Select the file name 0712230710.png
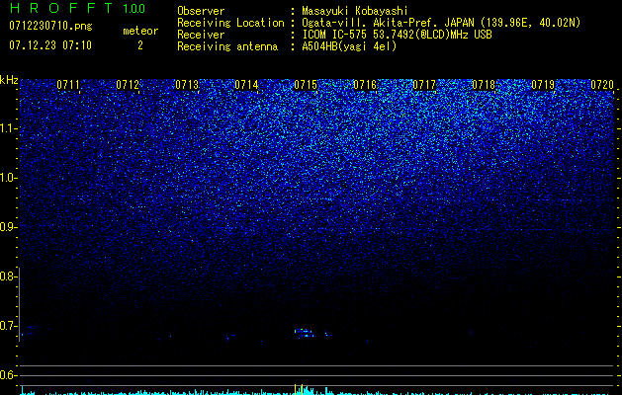Screen dimensions: 622x395 pyautogui.click(x=50, y=26)
